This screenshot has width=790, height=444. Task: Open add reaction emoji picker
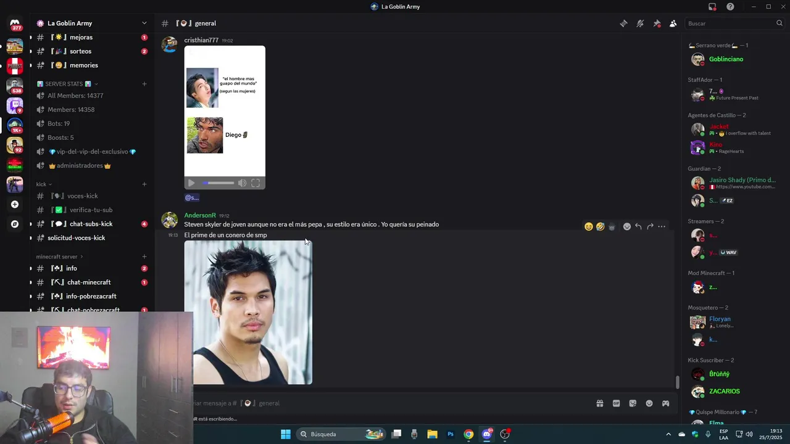click(627, 226)
